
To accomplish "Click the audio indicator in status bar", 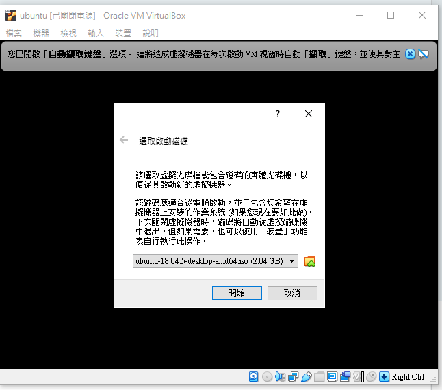I will click(x=280, y=377).
